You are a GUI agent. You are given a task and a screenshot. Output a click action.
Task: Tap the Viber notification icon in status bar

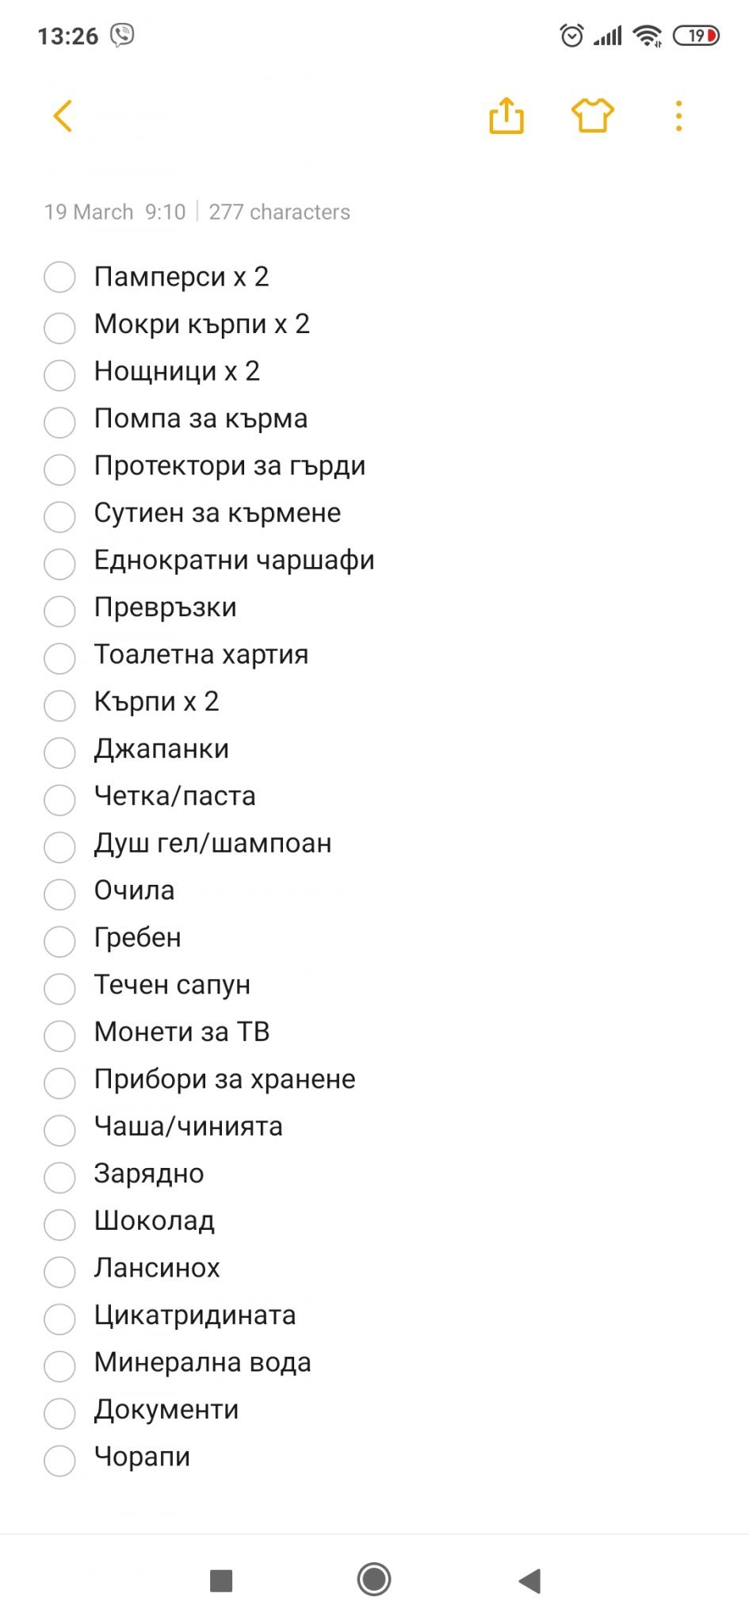pyautogui.click(x=122, y=35)
